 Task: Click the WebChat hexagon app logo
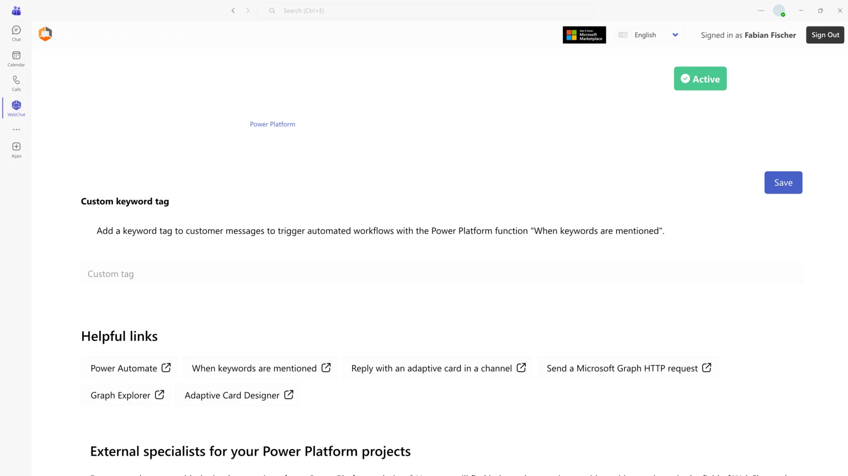point(45,34)
